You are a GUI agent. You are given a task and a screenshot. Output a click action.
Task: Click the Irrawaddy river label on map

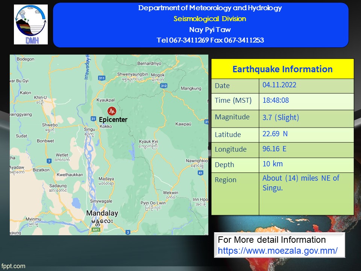87,67
